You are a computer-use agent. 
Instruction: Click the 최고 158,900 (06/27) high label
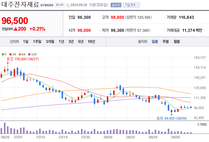tap(23, 59)
